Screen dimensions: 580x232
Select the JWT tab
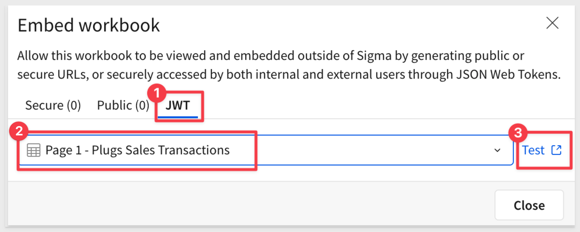(178, 105)
